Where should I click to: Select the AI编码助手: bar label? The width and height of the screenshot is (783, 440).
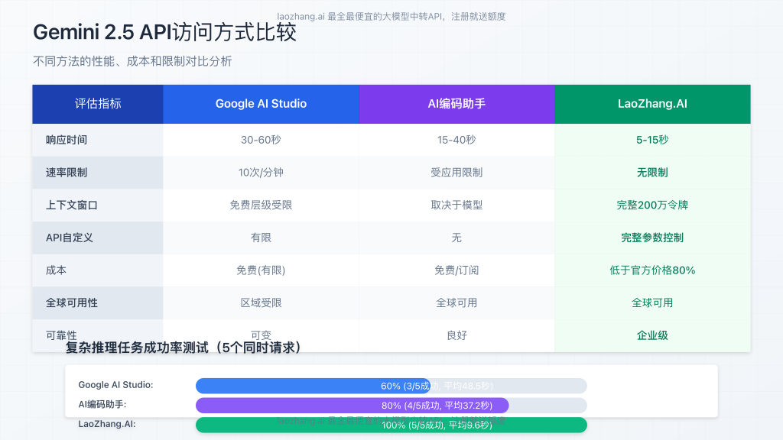102,405
